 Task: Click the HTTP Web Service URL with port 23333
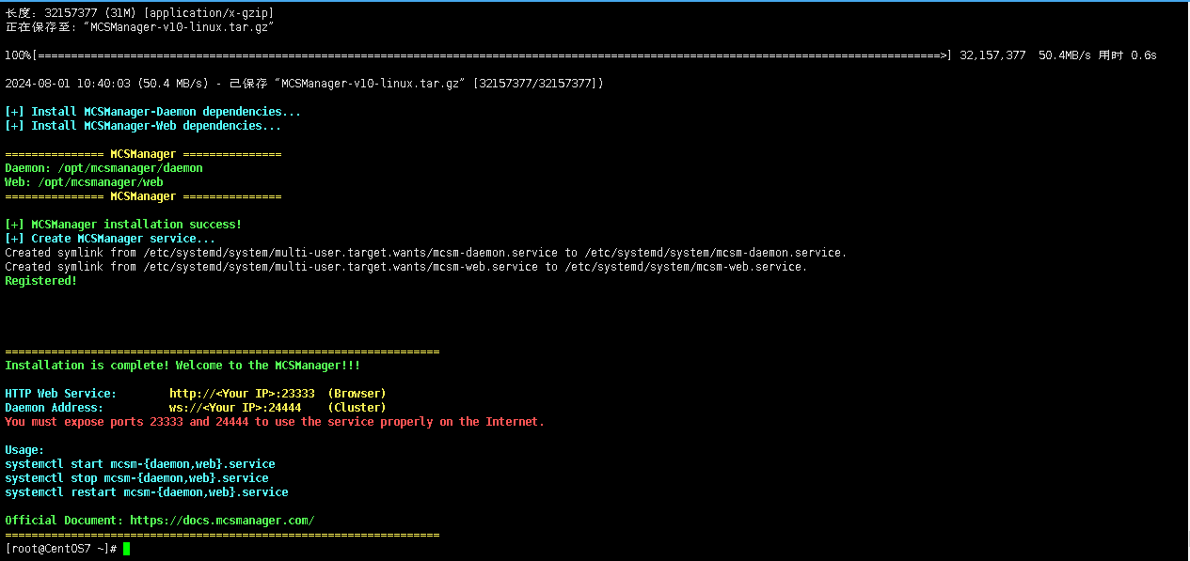242,394
